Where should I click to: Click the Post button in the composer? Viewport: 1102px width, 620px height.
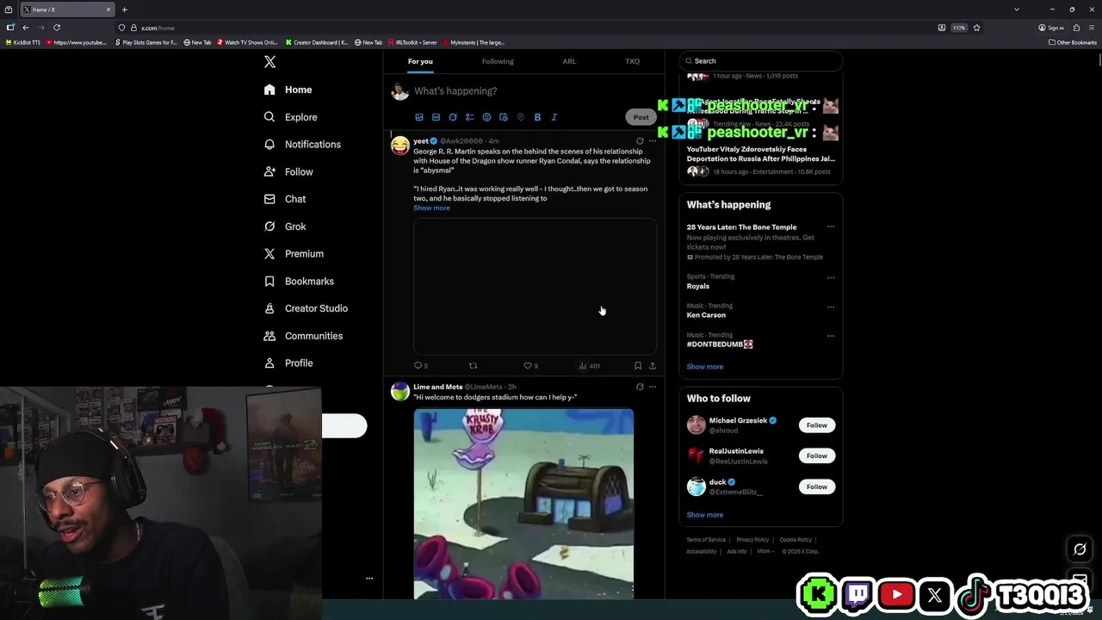click(641, 117)
